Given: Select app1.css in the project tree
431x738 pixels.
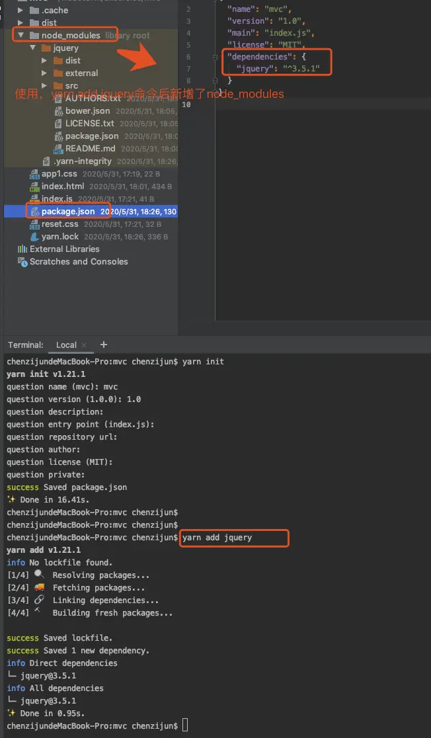Looking at the screenshot, I should point(59,174).
